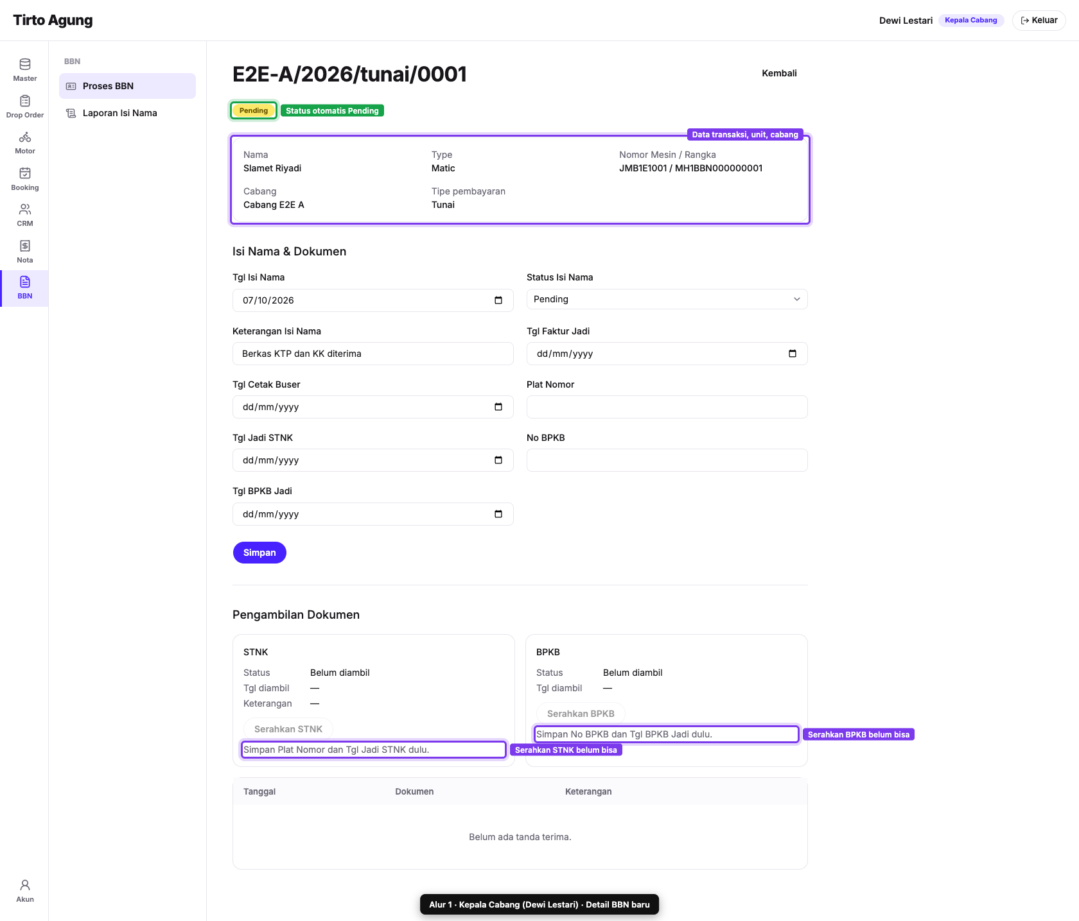Click the Serahkan BPKB button
The height and width of the screenshot is (921, 1079).
[581, 714]
